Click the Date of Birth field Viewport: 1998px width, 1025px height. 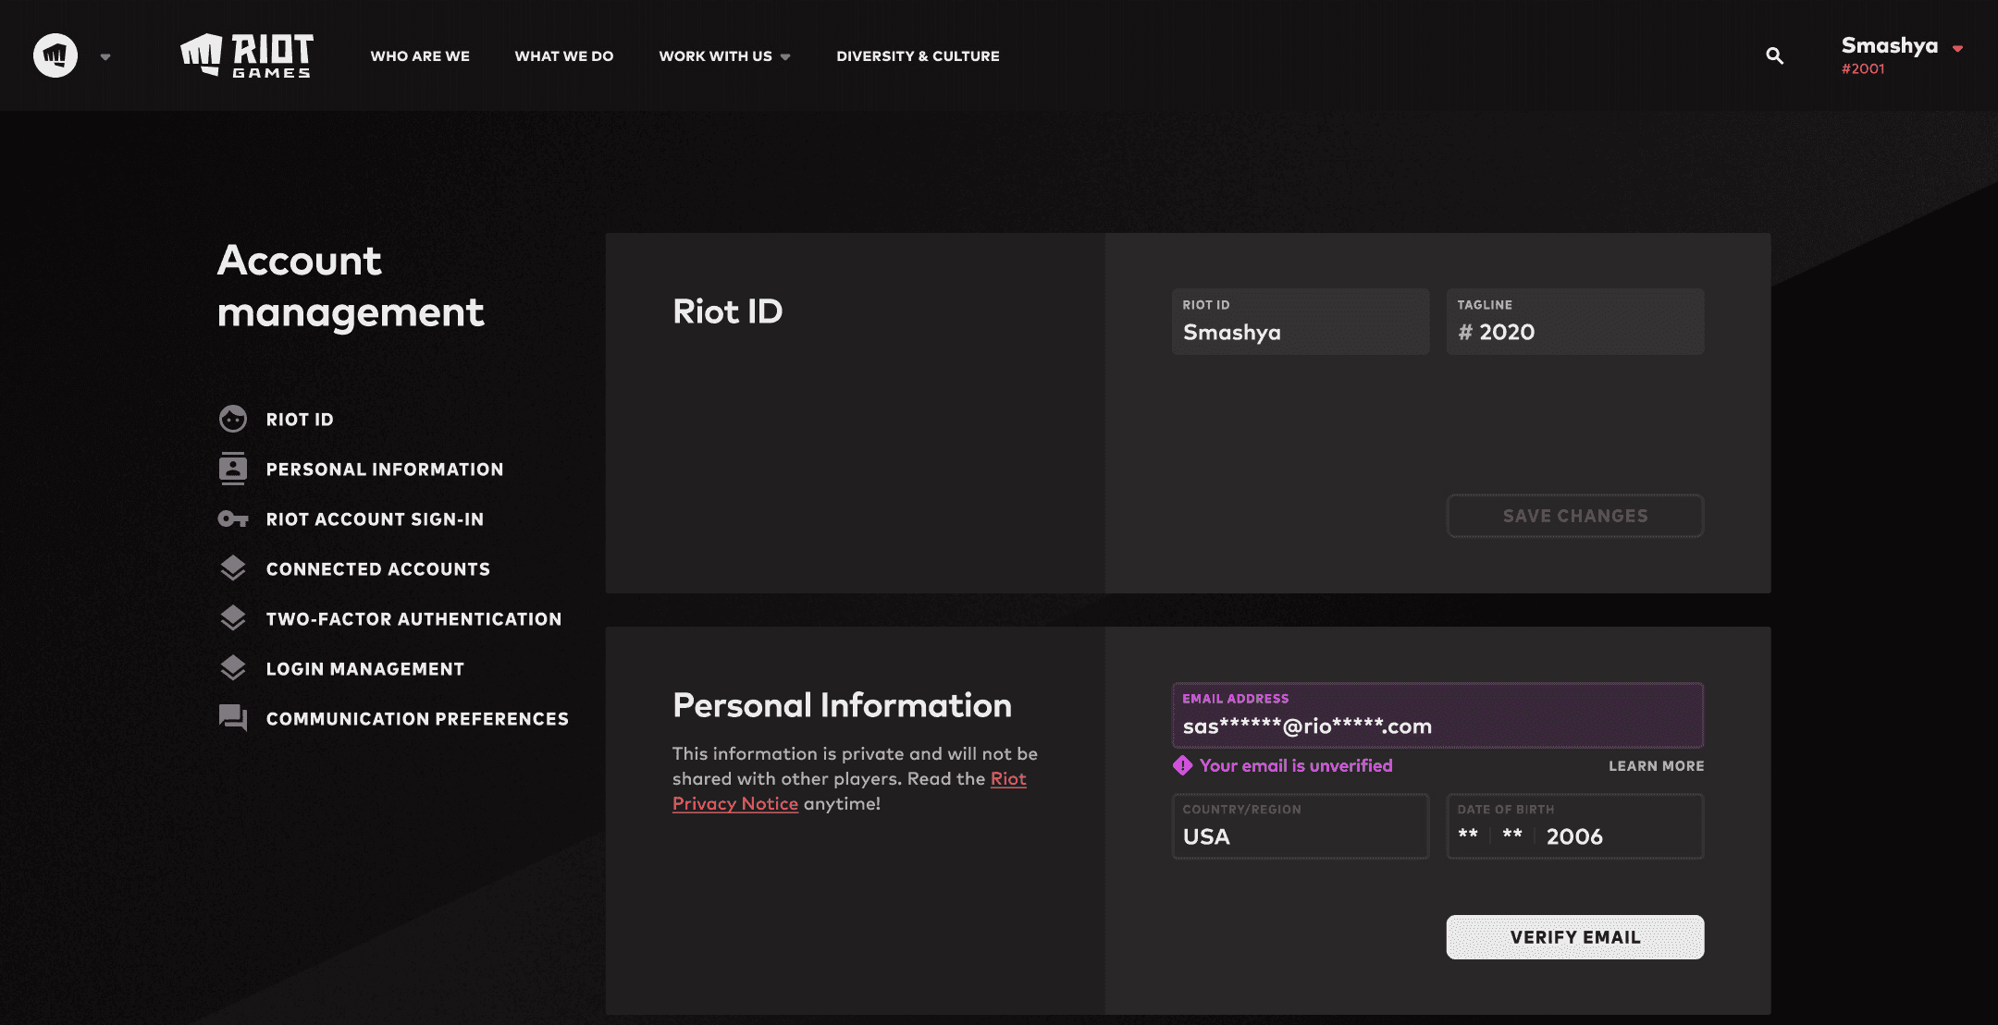pos(1575,826)
